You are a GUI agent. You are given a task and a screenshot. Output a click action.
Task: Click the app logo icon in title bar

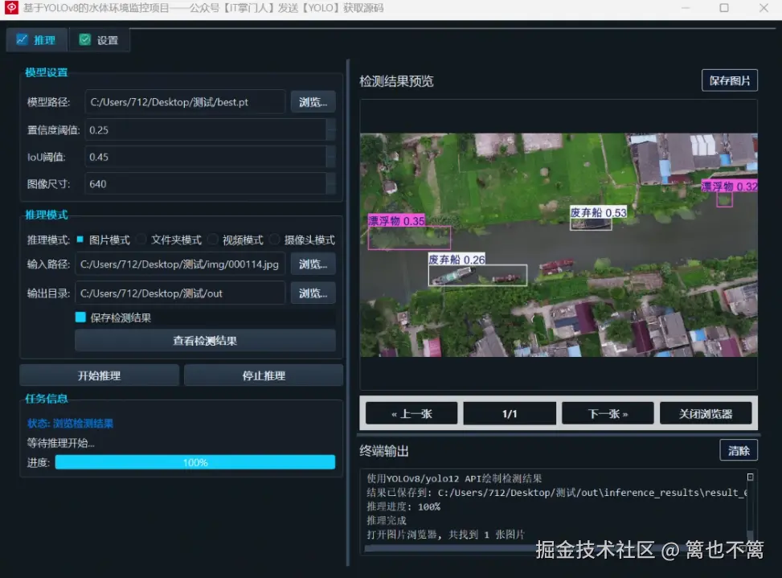click(x=11, y=7)
